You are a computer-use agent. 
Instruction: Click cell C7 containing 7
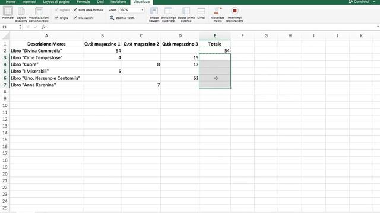(x=141, y=85)
